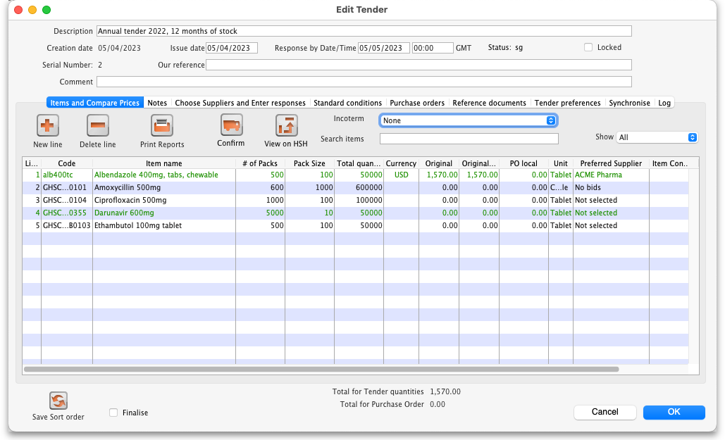
Task: Switch to the Notes tab
Action: point(157,103)
